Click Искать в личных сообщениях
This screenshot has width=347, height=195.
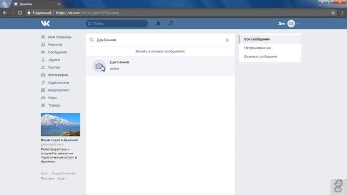click(x=160, y=51)
